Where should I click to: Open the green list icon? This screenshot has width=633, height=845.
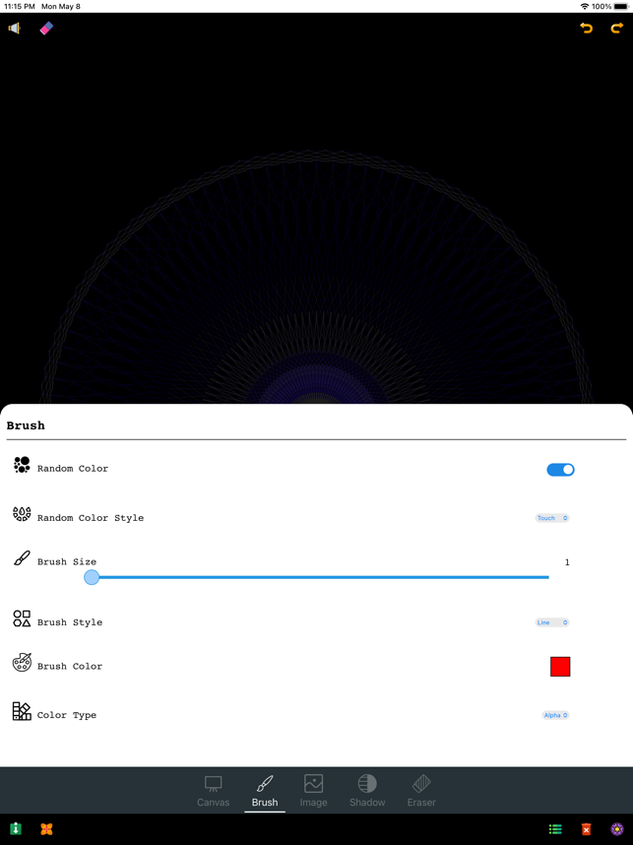555,829
